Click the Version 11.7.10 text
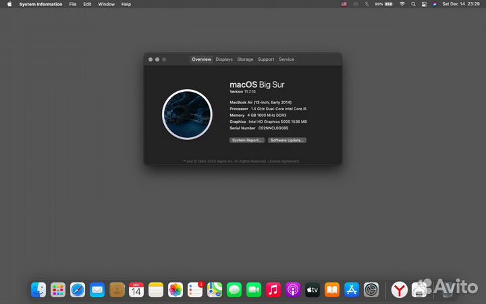Image resolution: width=486 pixels, height=304 pixels. click(243, 92)
